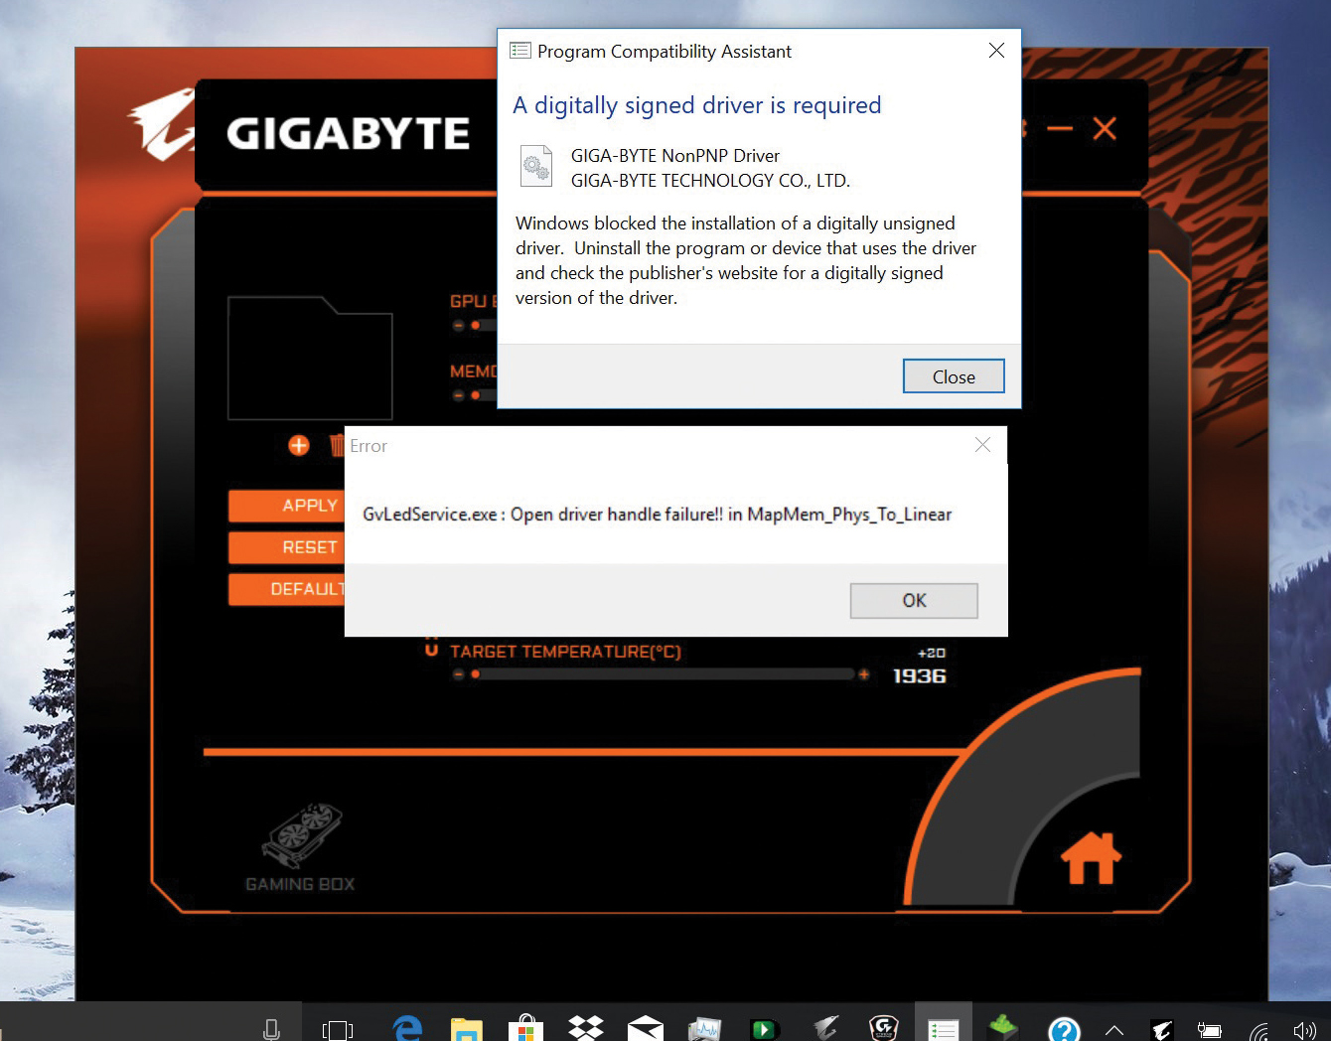Open Dropbox from the taskbar

point(586,1029)
